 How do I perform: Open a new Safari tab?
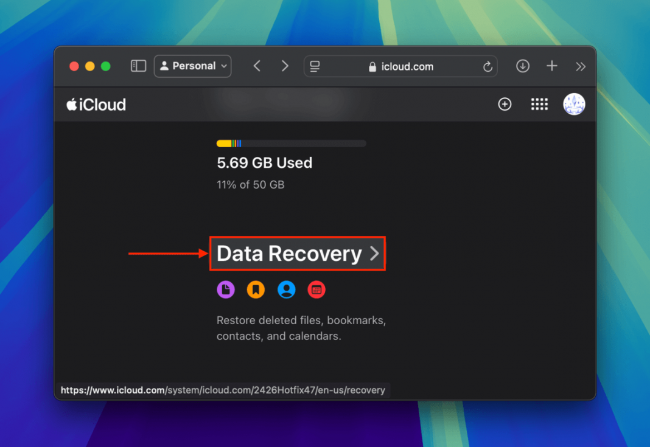551,66
